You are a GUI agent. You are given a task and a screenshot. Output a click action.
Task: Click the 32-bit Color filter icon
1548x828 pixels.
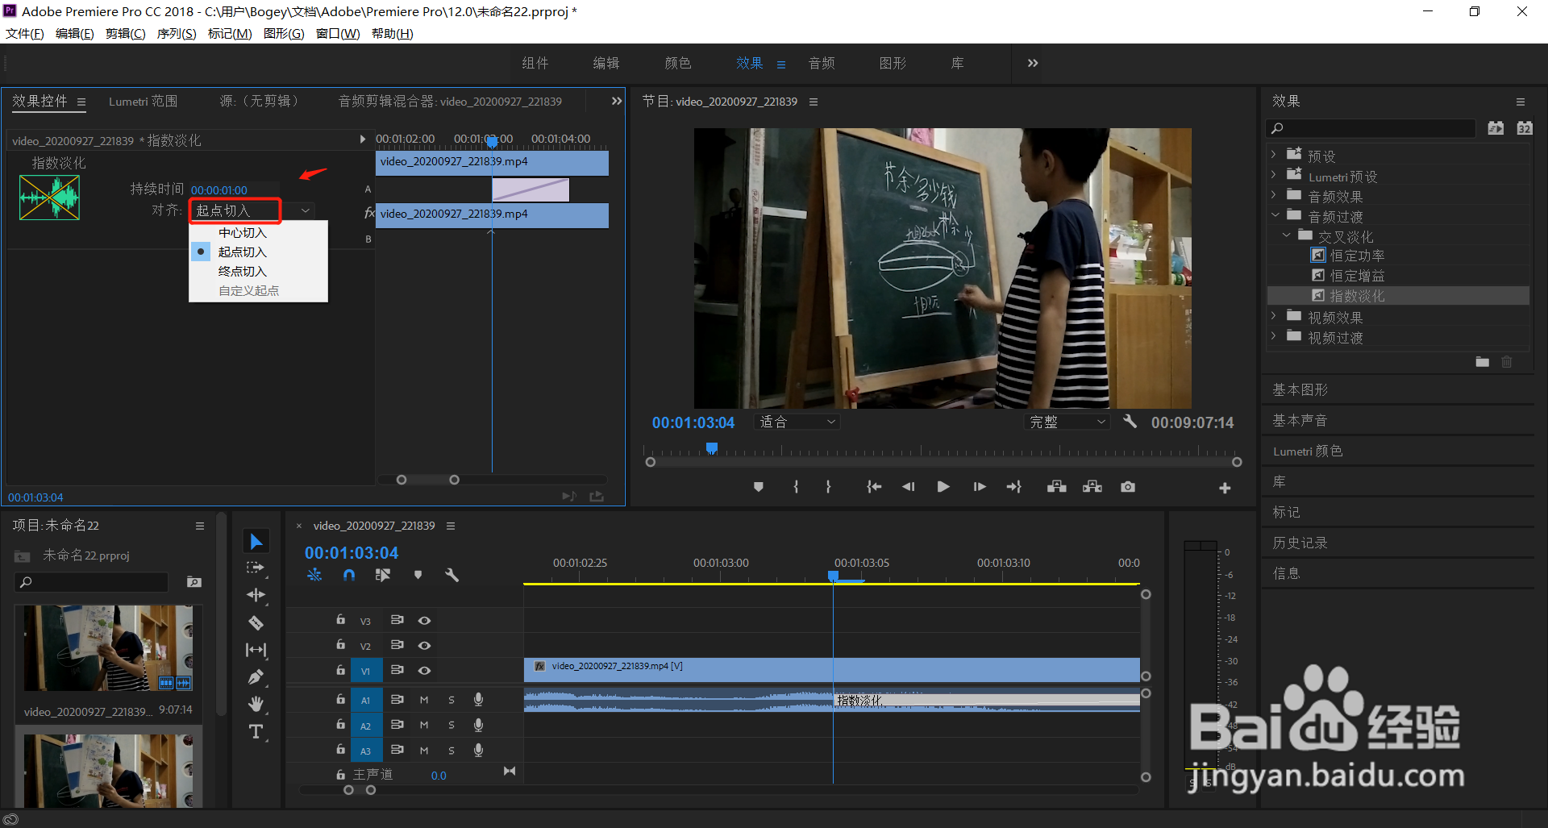pyautogui.click(x=1525, y=128)
